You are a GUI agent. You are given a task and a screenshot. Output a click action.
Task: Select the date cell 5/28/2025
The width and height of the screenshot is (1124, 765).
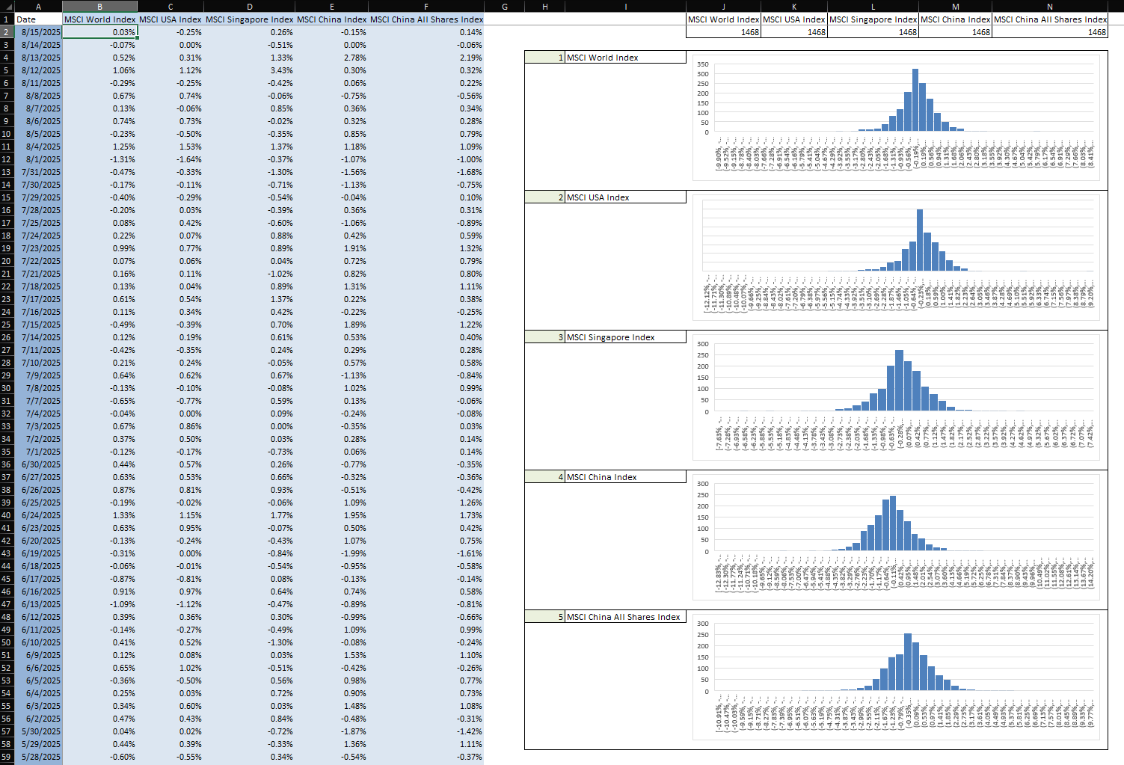coord(39,757)
